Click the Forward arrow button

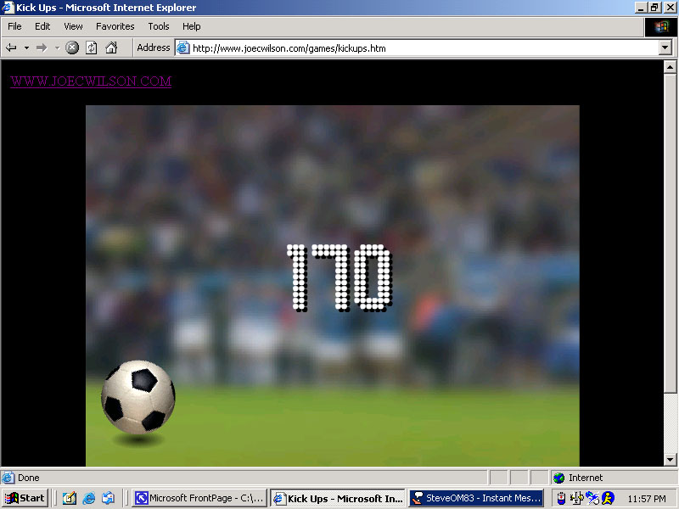[41, 48]
